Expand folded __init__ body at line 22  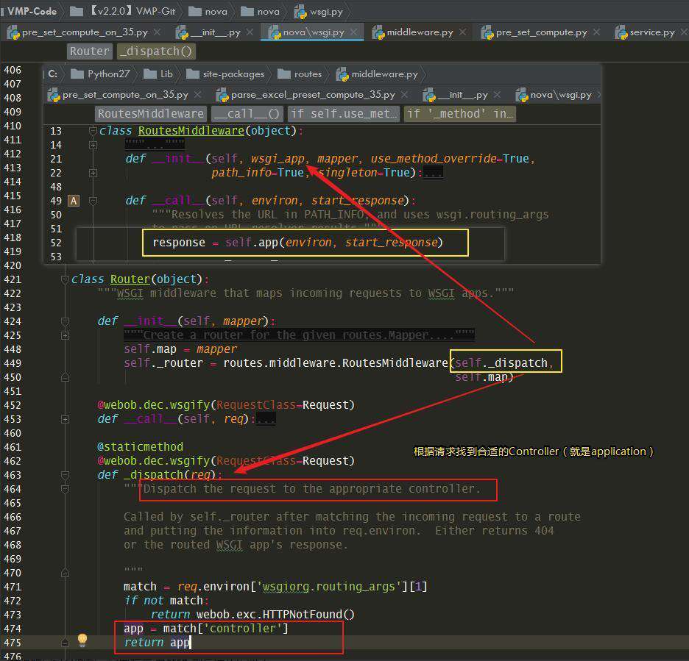click(93, 173)
